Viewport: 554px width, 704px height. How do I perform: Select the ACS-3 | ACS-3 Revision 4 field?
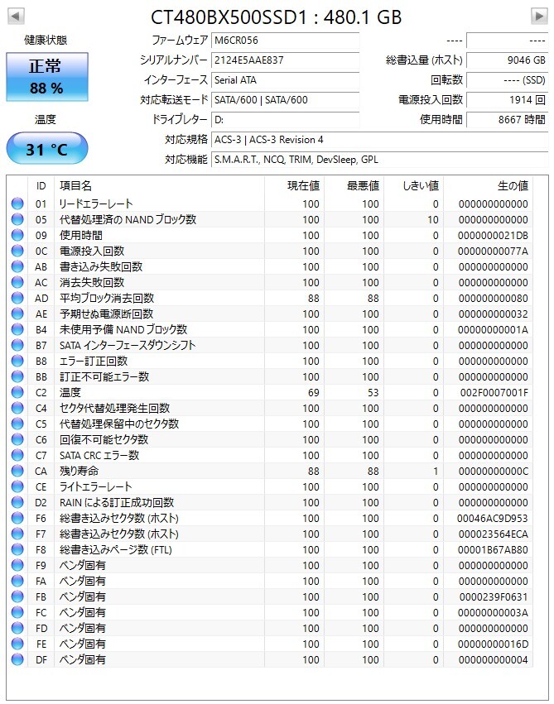point(379,140)
